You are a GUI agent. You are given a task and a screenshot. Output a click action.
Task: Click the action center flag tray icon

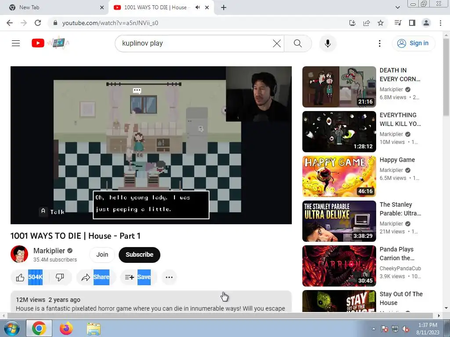(x=384, y=329)
